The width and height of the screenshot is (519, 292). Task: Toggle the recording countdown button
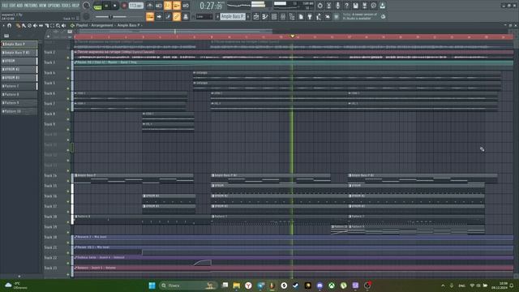168,6
